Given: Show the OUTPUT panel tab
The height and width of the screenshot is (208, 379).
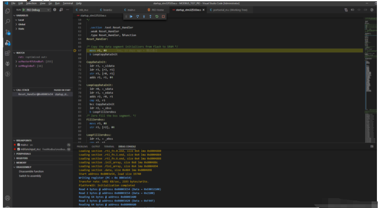Looking at the screenshot, I should pyautogui.click(x=96, y=147).
